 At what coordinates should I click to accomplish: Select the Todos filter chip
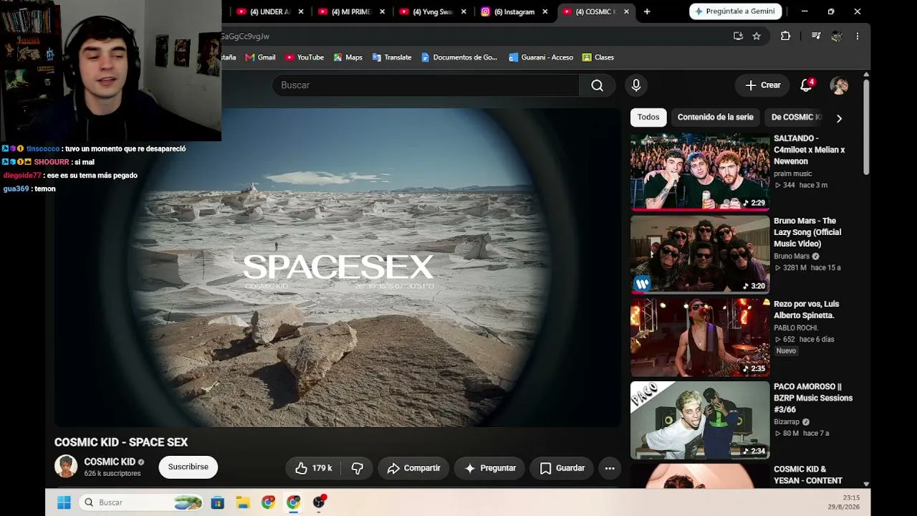point(648,118)
